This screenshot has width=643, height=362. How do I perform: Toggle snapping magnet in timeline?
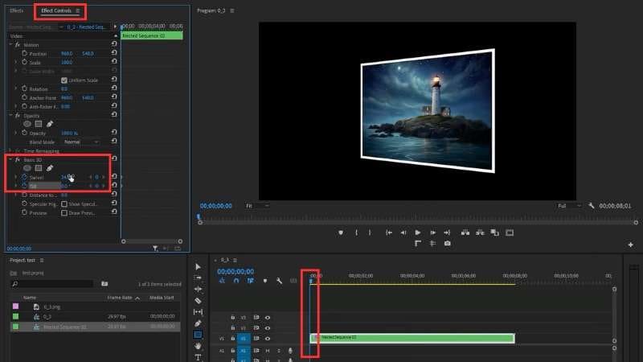pyautogui.click(x=236, y=281)
